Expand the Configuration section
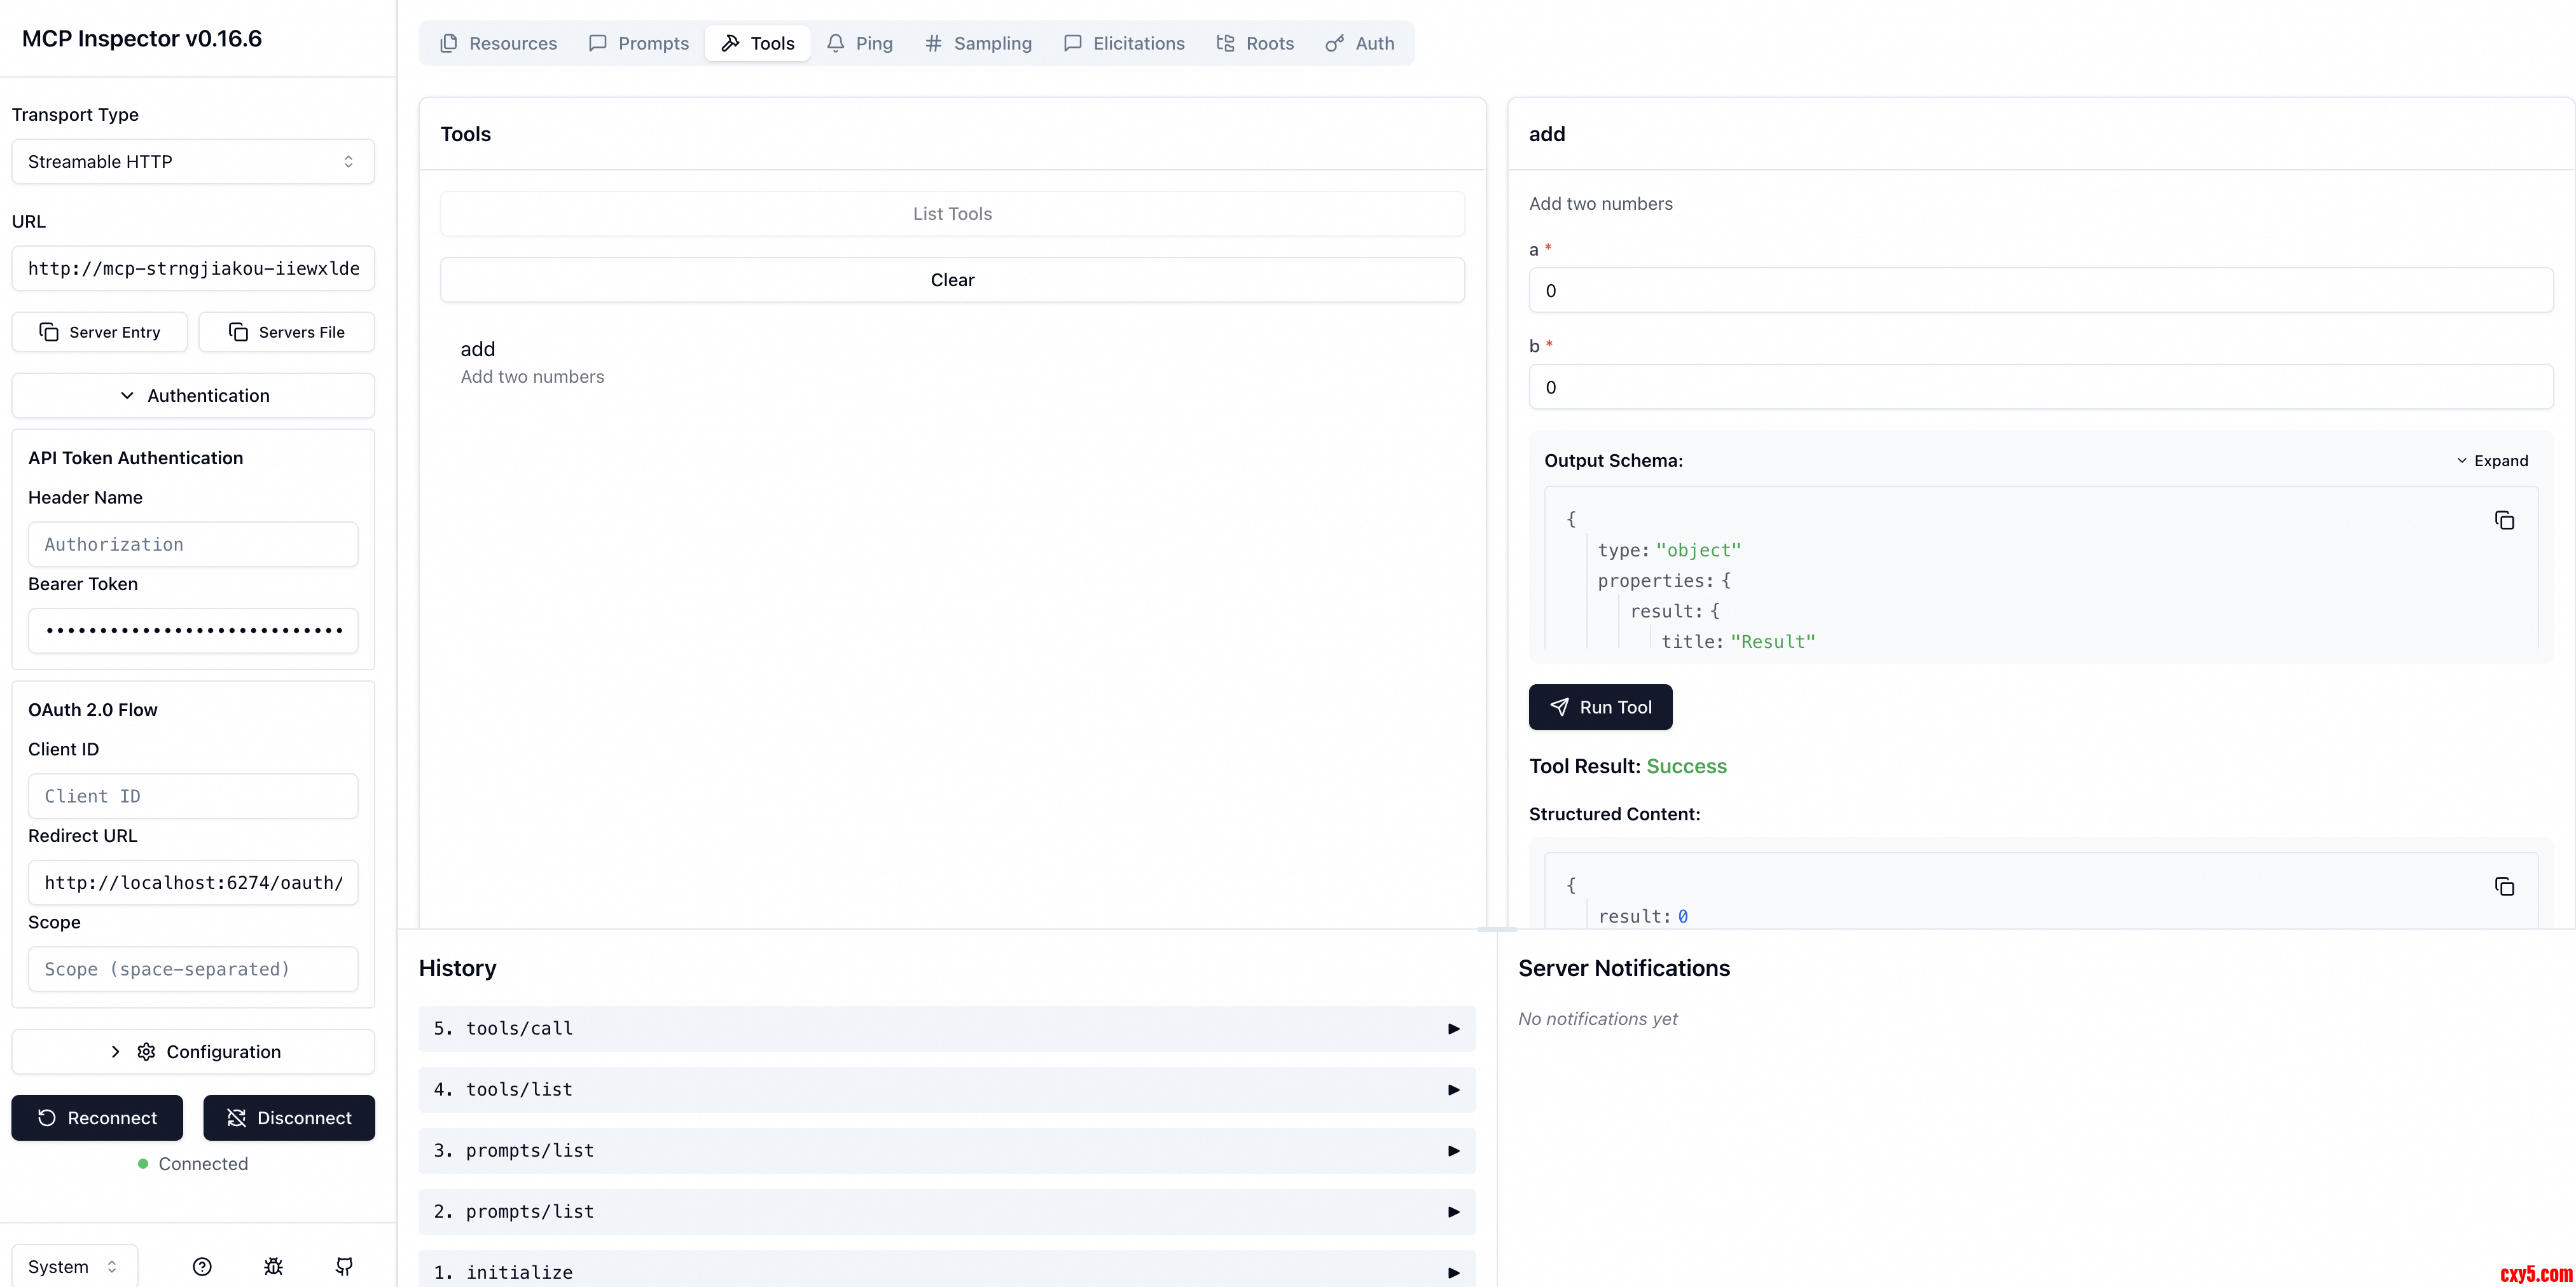This screenshot has width=2576, height=1287. click(x=193, y=1051)
